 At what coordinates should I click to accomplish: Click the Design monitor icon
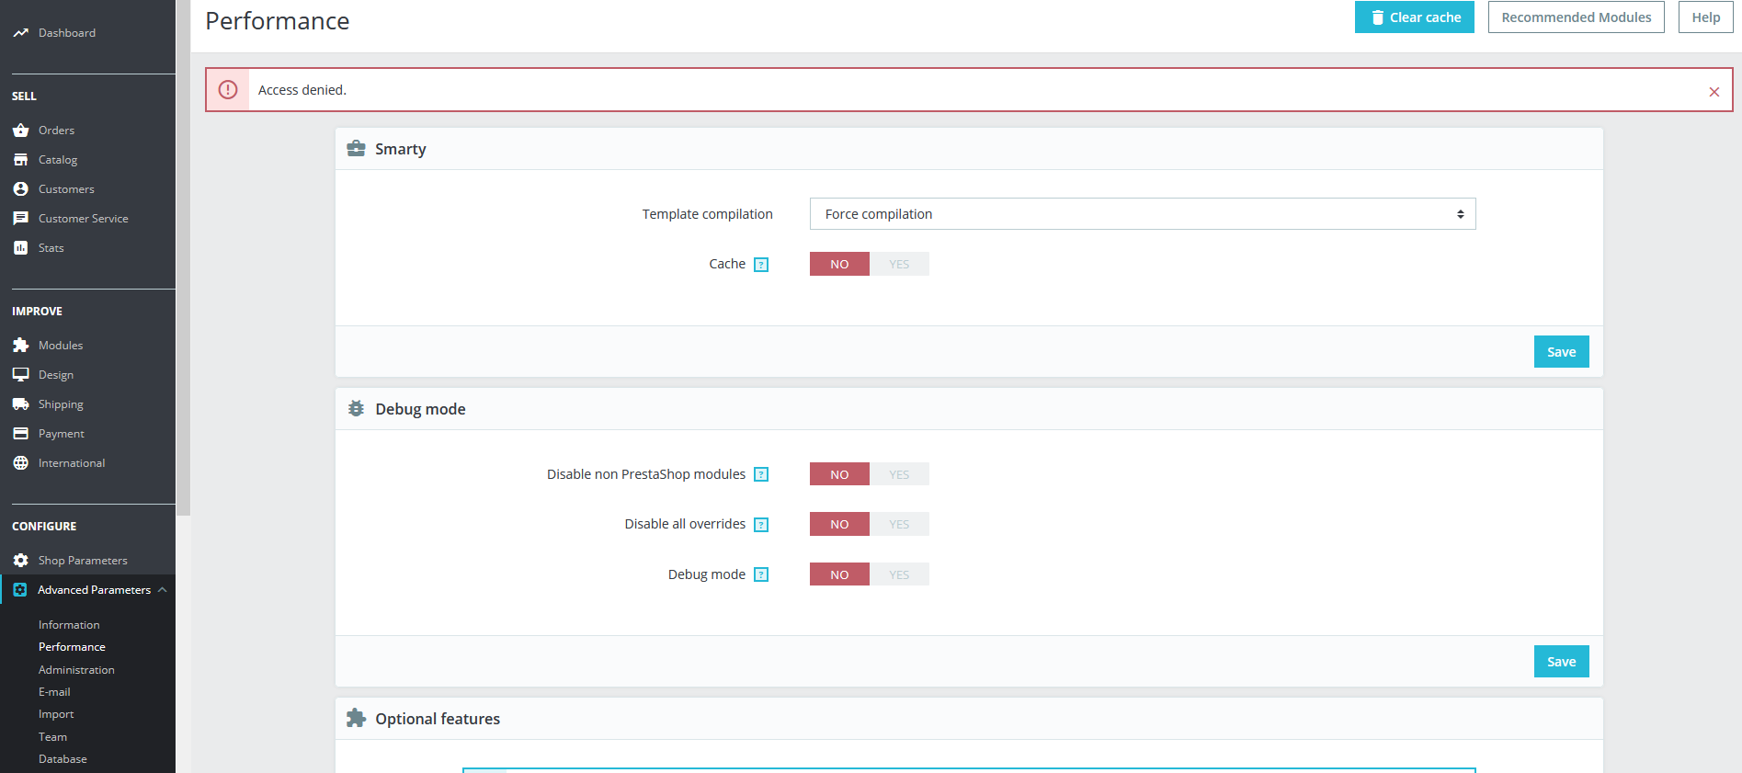[20, 375]
